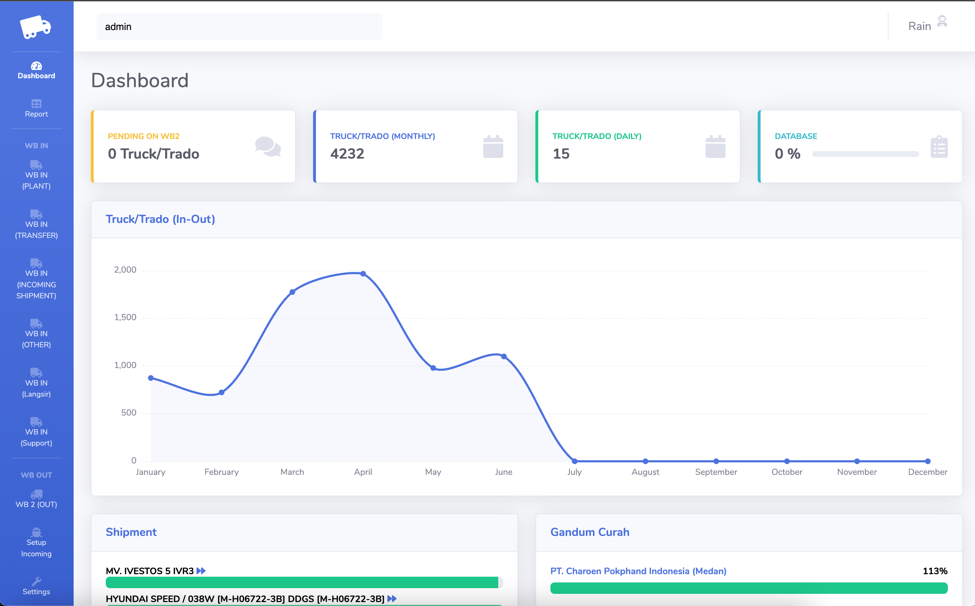This screenshot has height=606, width=975.
Task: Open Dashboard via its gauge icon
Action: (x=36, y=65)
